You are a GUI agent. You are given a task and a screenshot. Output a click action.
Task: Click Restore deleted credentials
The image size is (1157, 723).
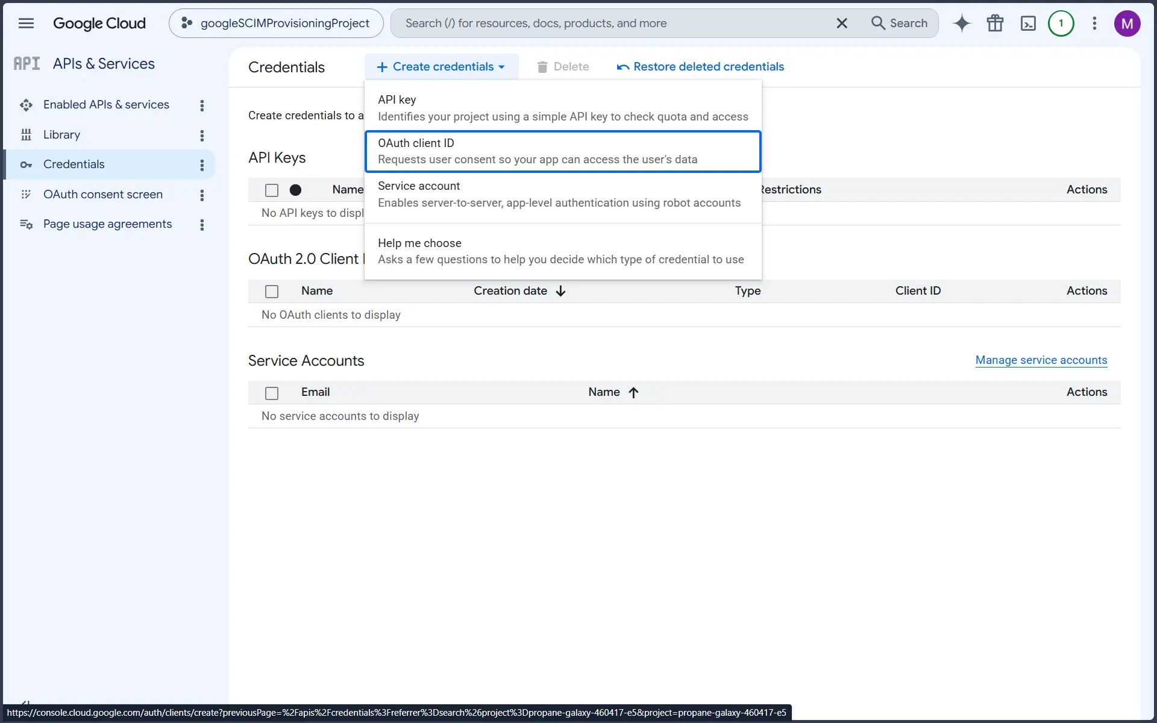point(700,67)
